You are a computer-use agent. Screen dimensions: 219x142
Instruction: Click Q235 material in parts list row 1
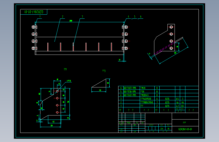pyautogui.click(x=167, y=106)
